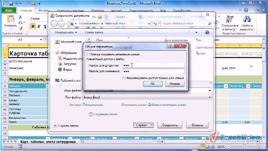Click the Excel Help question mark icon

(x=246, y=10)
